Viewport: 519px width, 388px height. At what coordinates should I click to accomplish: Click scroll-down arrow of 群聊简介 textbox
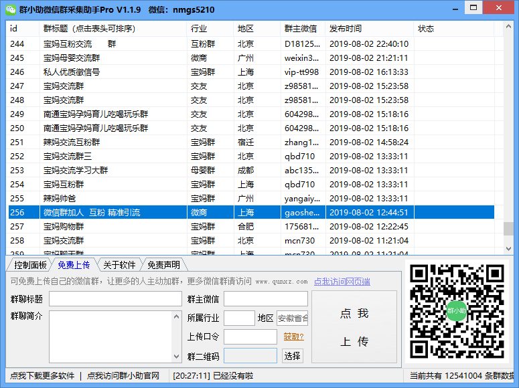pos(177,357)
